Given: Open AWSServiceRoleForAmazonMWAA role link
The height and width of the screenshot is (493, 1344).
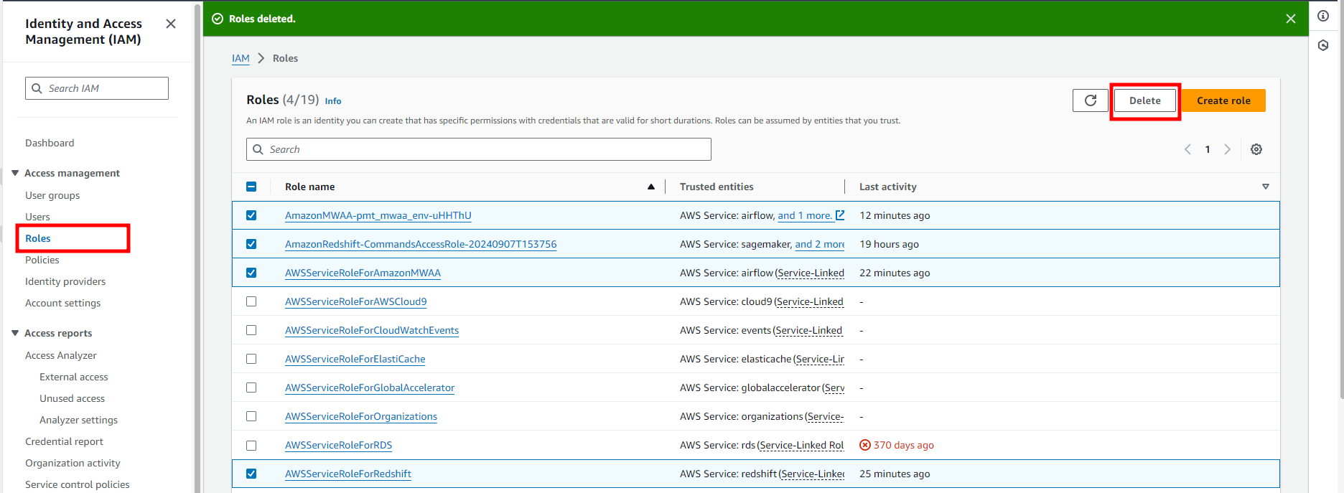Looking at the screenshot, I should coord(363,273).
